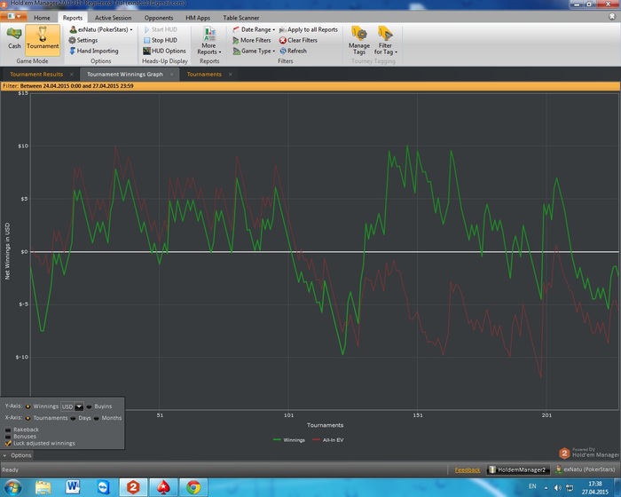This screenshot has width=621, height=497.
Task: Click red All-In EV legend swatch
Action: (x=316, y=440)
